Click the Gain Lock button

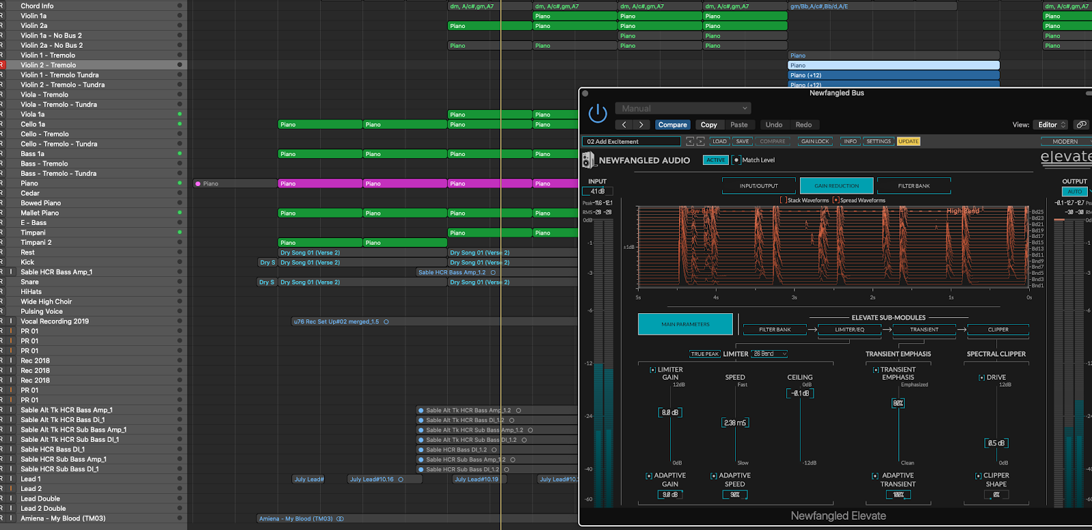click(814, 142)
